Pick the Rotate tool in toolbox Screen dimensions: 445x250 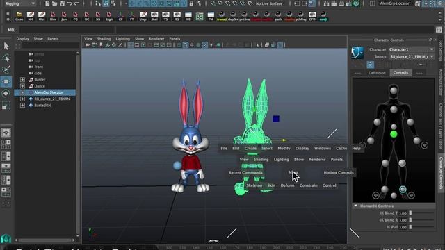6,94
